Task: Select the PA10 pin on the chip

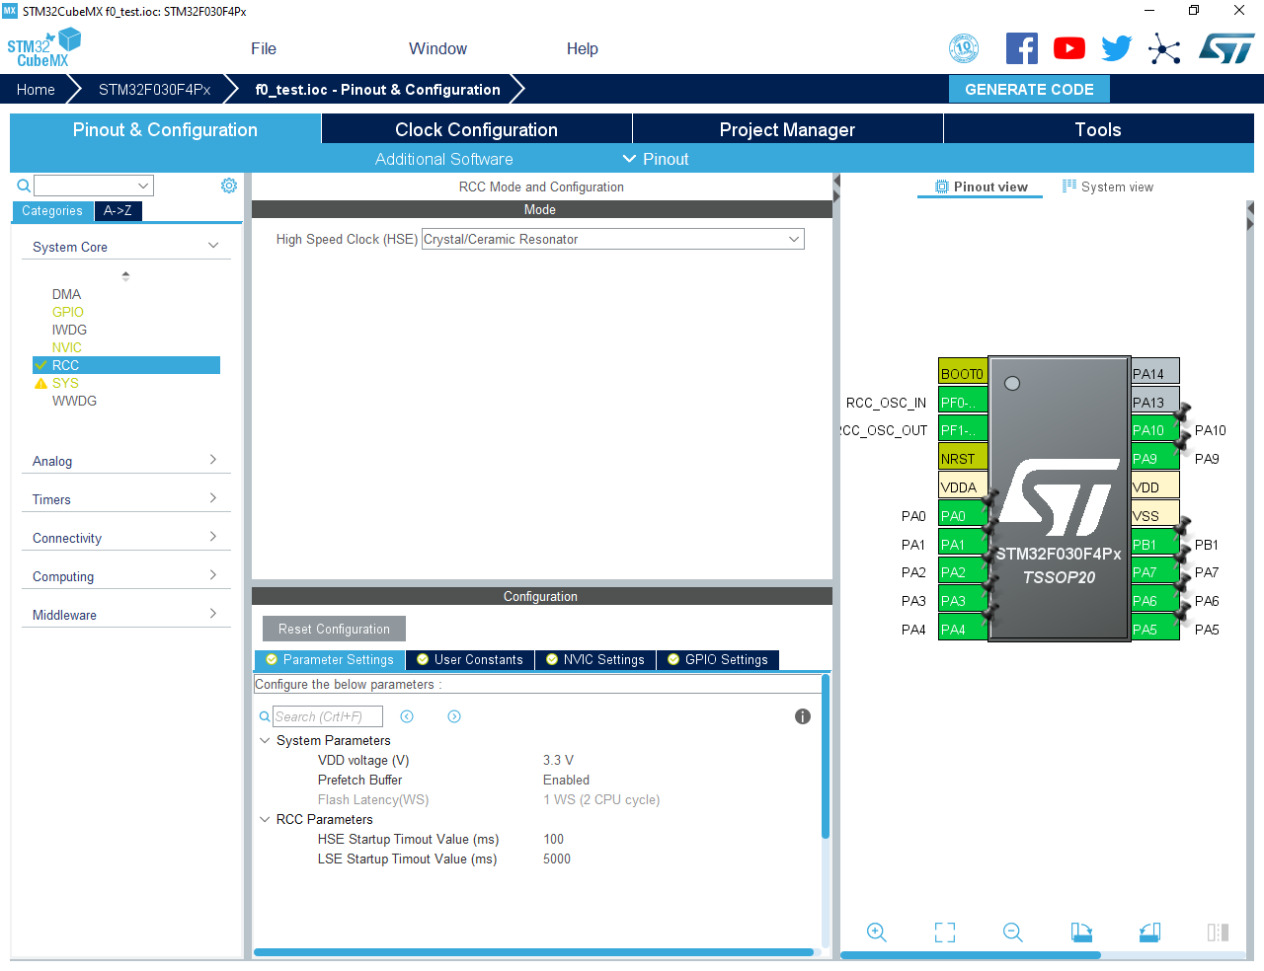Action: click(1154, 430)
